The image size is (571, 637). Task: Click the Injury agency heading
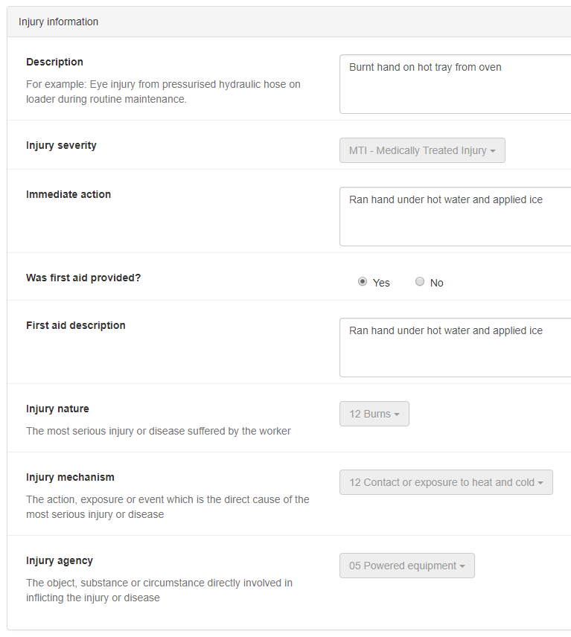pyautogui.click(x=60, y=560)
